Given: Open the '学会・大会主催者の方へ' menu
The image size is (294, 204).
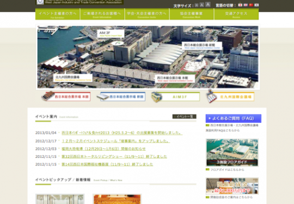Looking at the screenshot, I should 147,14.
